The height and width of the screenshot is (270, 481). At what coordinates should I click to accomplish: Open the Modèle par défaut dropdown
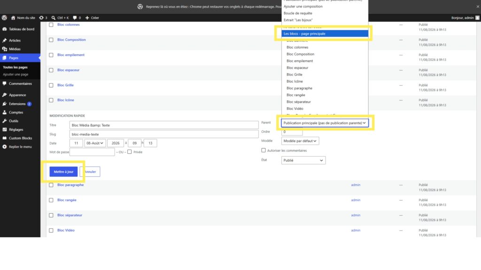[300, 141]
